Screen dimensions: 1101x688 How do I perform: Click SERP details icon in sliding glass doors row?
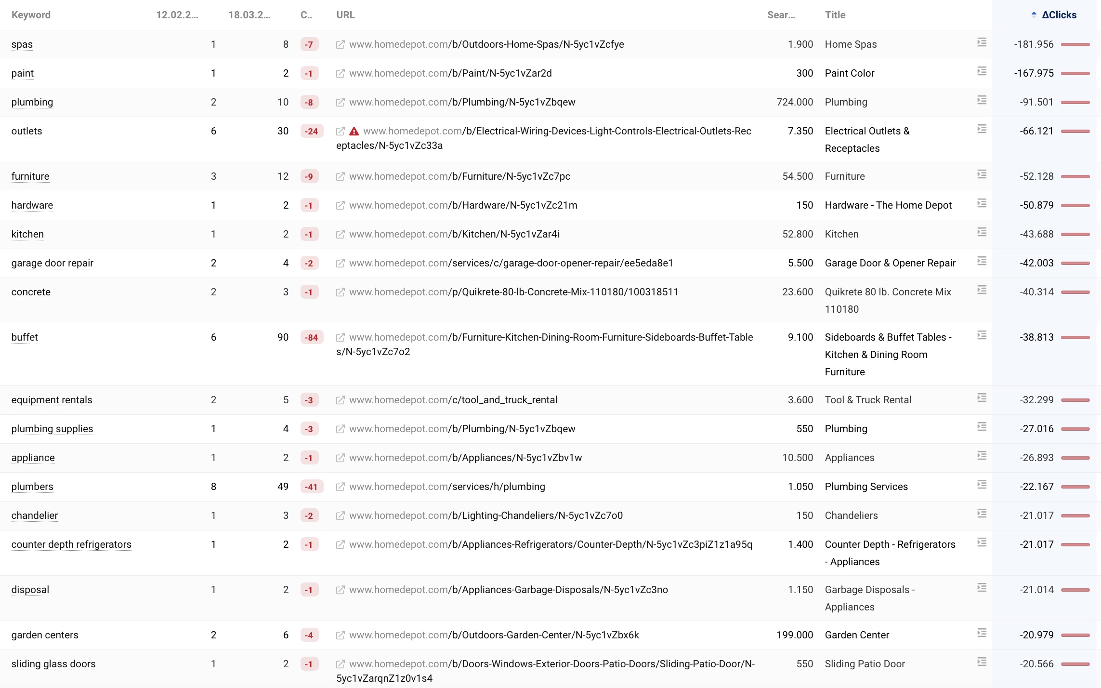coord(982,662)
